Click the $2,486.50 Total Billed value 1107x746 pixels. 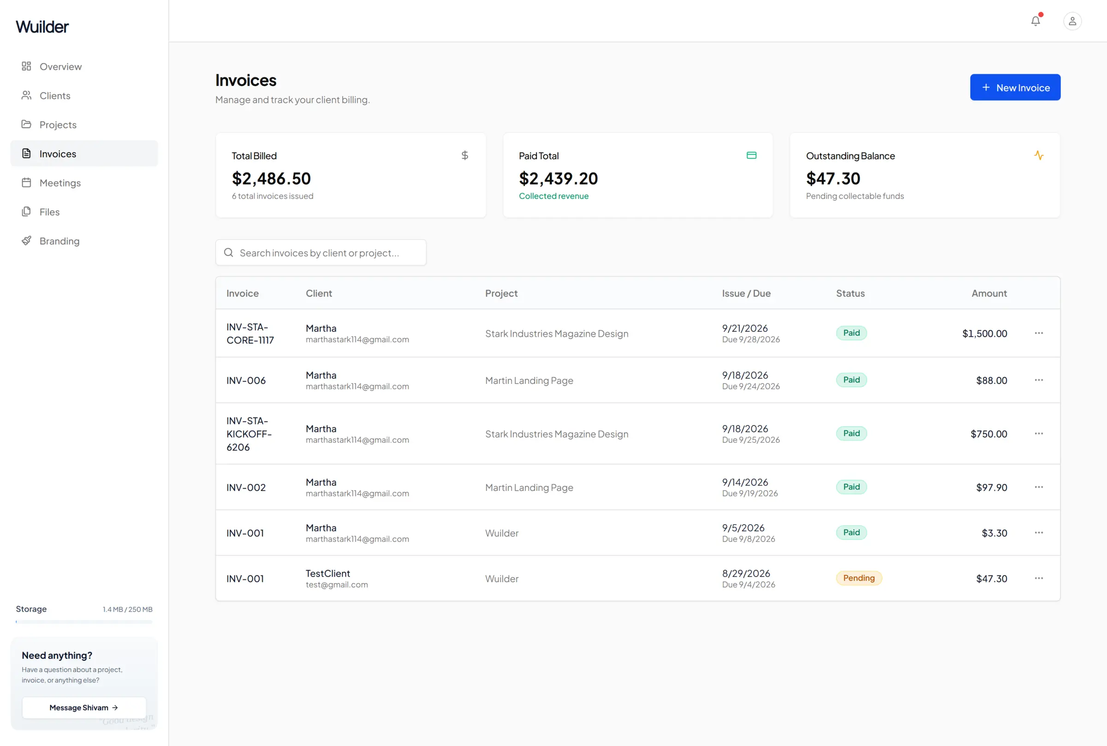point(271,179)
